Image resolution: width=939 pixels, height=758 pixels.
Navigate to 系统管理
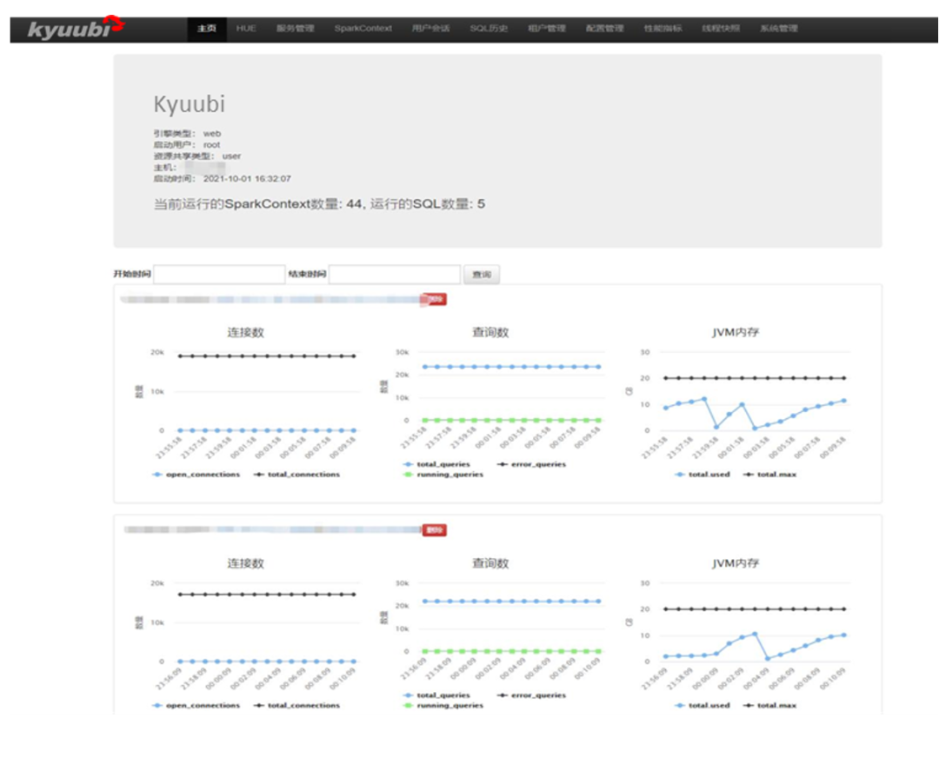click(x=779, y=28)
